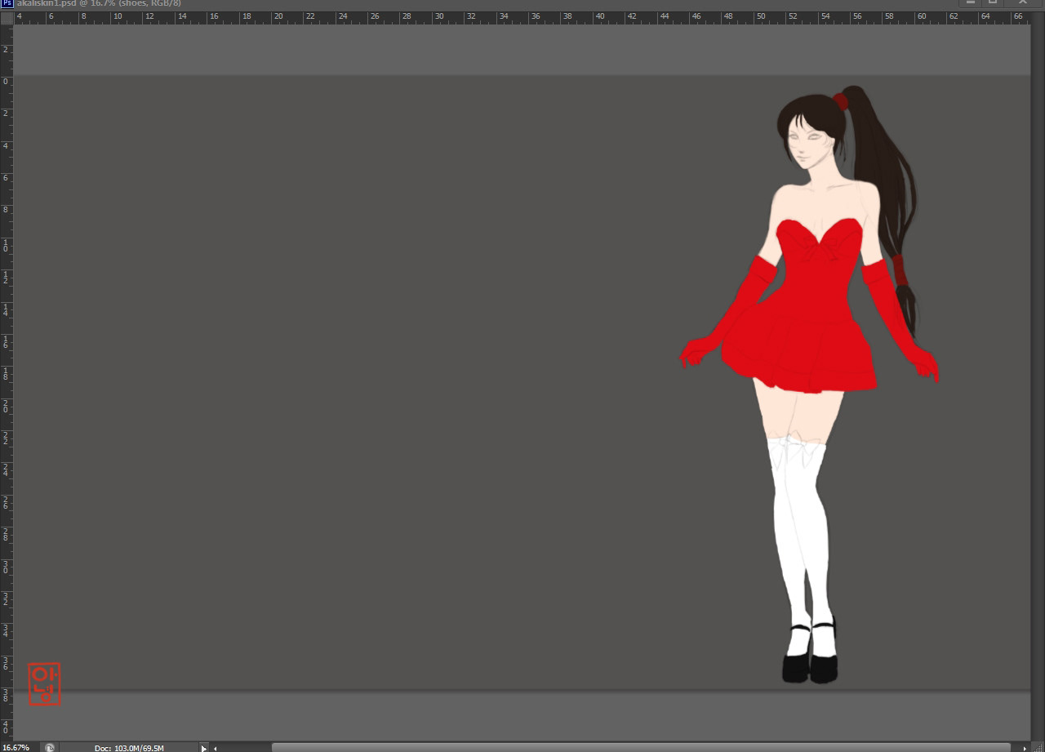1045x752 pixels.
Task: Click the Photoshop Ps icon in title bar
Action: [x=7, y=3]
